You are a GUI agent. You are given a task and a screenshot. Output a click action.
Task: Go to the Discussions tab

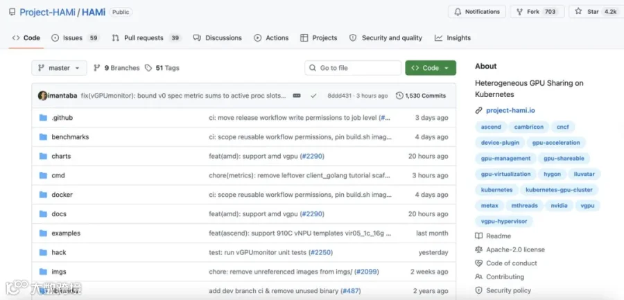coord(217,38)
